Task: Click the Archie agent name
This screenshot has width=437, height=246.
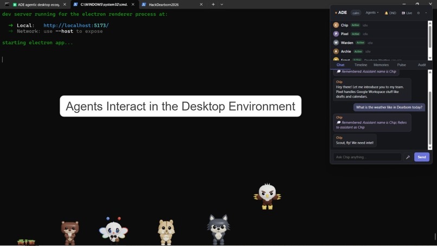Action: (x=345, y=52)
